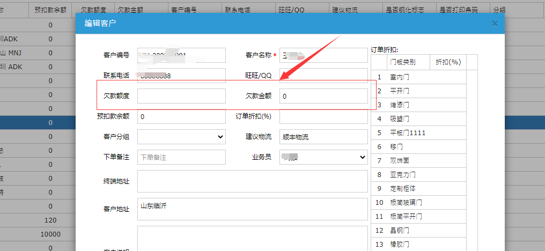Click the 门板类别 column header
Image resolution: width=545 pixels, height=251 pixels.
(408, 63)
